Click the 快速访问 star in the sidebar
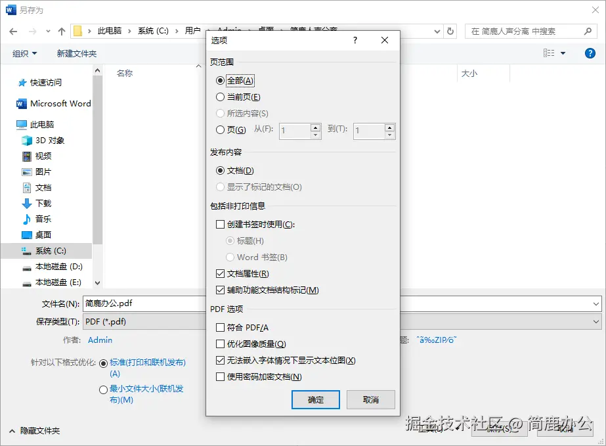The image size is (606, 446). point(43,82)
